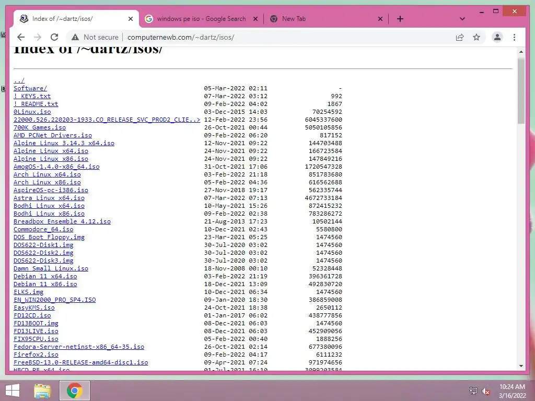Click the Alpine_Linux_x86.iso link
Screen dimensions: 535x401
coord(51,159)
